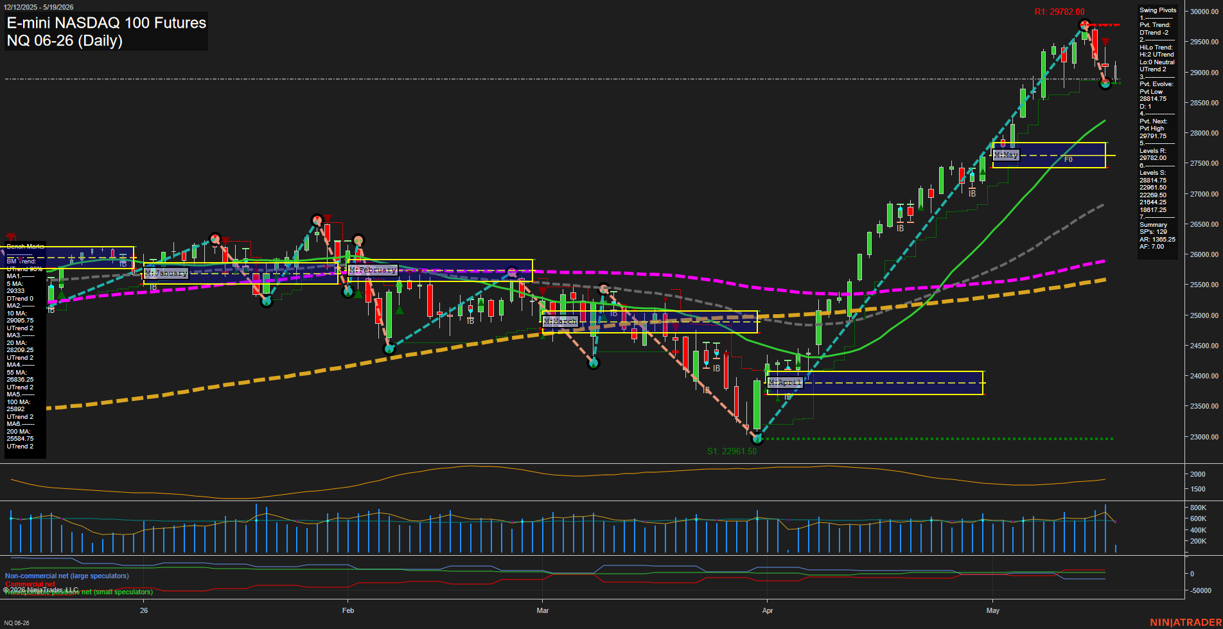
Task: Click the Apr date on the time axis
Action: click(x=768, y=610)
